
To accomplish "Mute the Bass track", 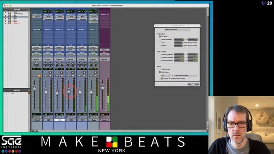I will (x=95, y=76).
